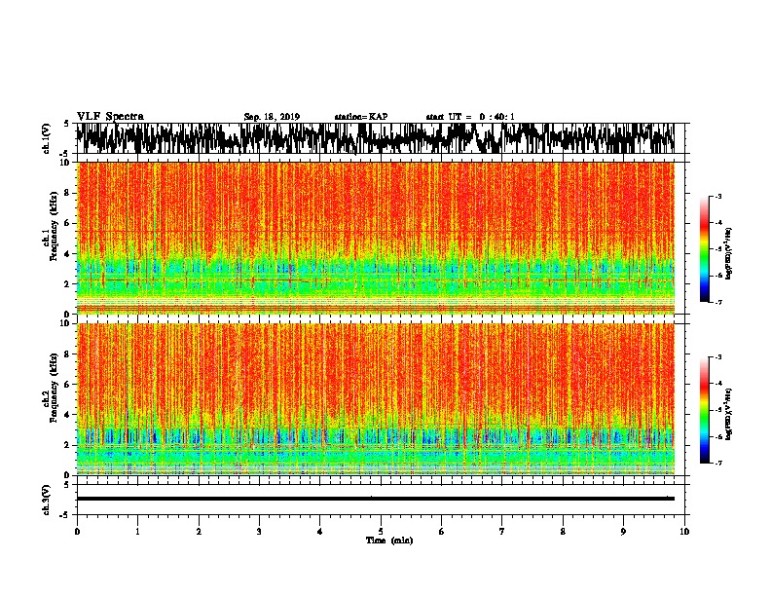This screenshot has height=596, width=771.
Task: Click time axis tick label "8"
Action: coord(563,532)
